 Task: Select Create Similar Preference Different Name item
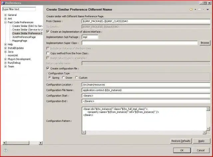(27, 33)
